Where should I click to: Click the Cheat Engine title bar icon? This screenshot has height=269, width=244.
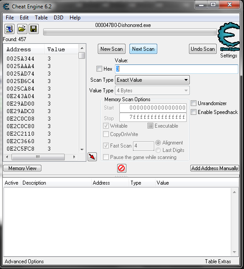(x=6, y=7)
